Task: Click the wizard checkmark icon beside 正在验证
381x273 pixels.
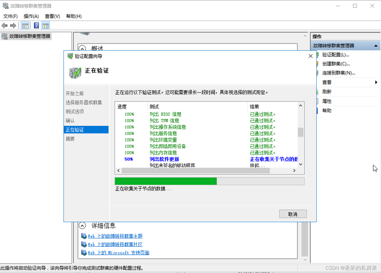Action: [75, 73]
